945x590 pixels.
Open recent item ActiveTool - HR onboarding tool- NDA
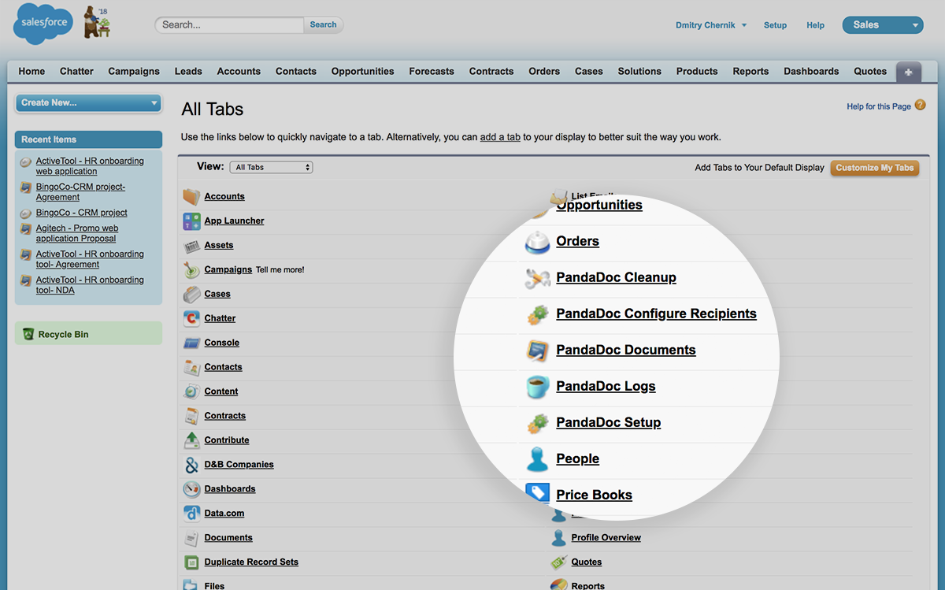click(90, 284)
